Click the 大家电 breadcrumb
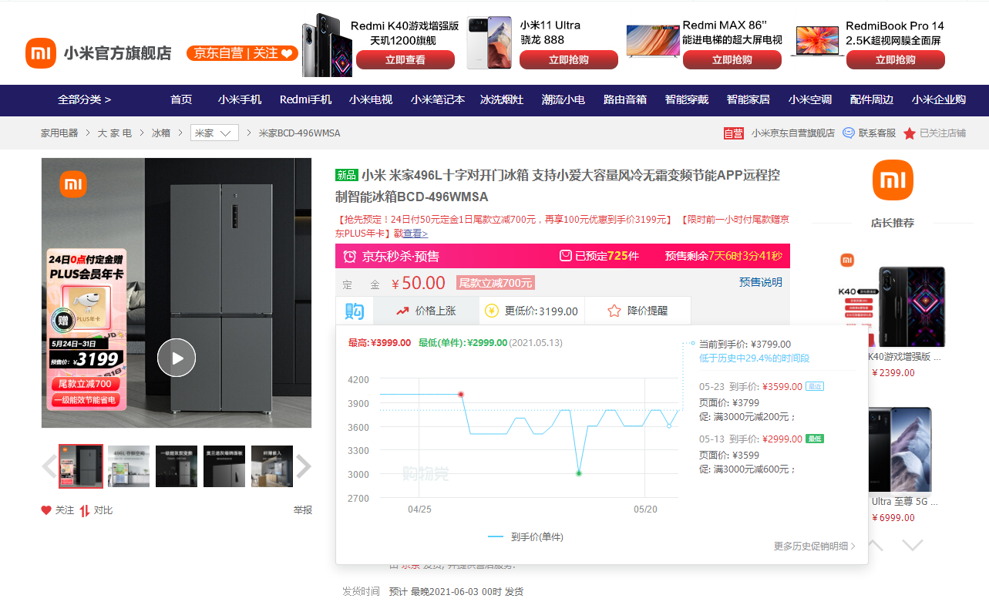Viewport: 989px width, 602px height. (x=114, y=133)
